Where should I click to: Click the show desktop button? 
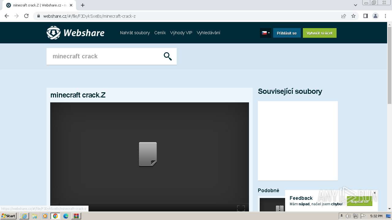click(x=388, y=216)
